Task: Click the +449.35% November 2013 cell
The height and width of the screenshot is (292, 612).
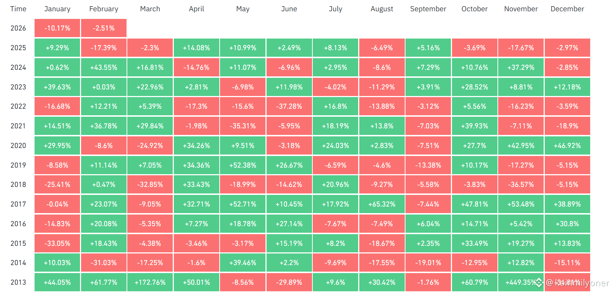Action: tap(518, 282)
